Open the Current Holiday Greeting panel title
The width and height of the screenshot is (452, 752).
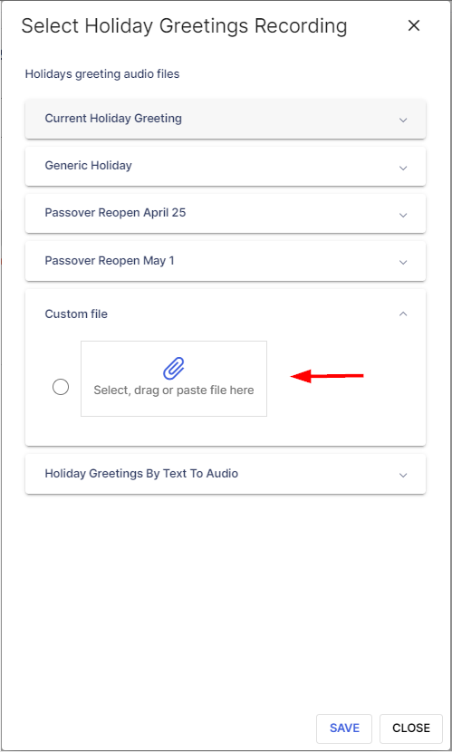[113, 119]
